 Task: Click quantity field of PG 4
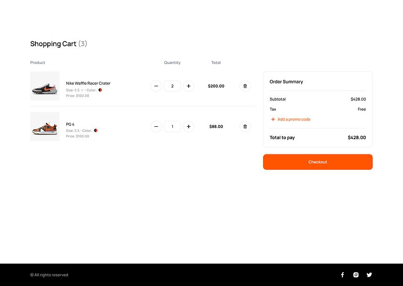tap(172, 126)
